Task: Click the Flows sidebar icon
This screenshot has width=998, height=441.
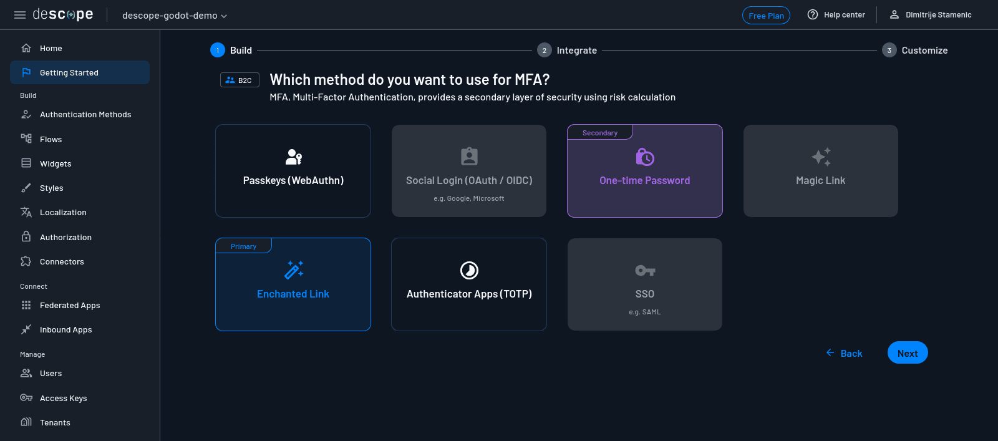Action: click(x=26, y=139)
